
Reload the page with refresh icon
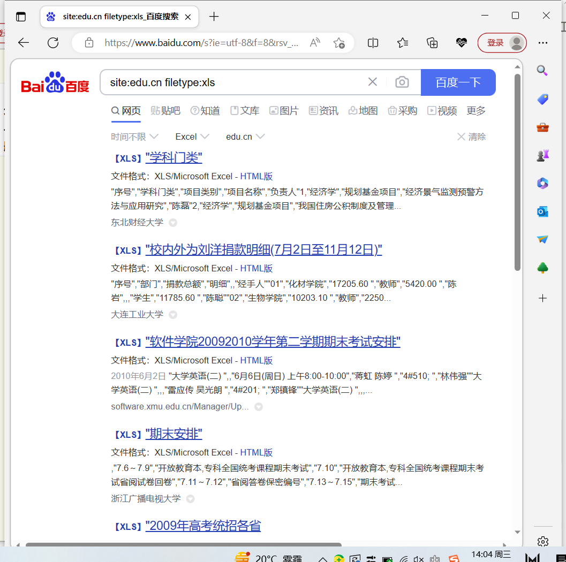[x=53, y=43]
